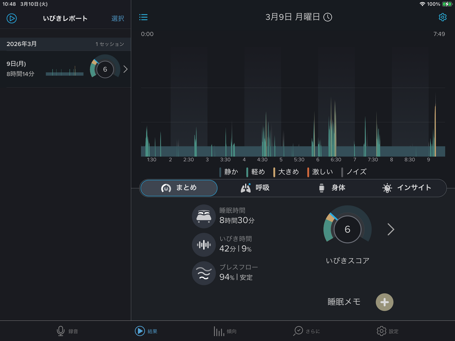Screen dimensions: 455x341
Task: Switch to the 呼吸 tab
Action: (x=255, y=188)
